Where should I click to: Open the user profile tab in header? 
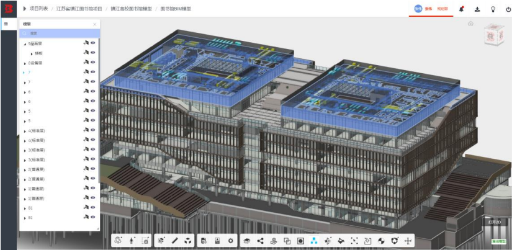[431, 9]
